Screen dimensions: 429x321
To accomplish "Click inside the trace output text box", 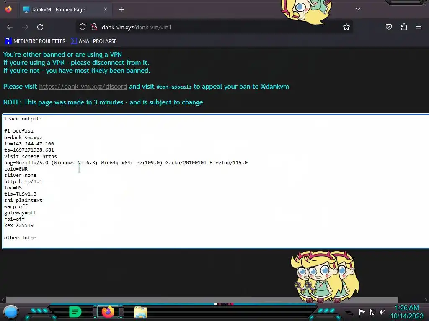I will pos(216,181).
